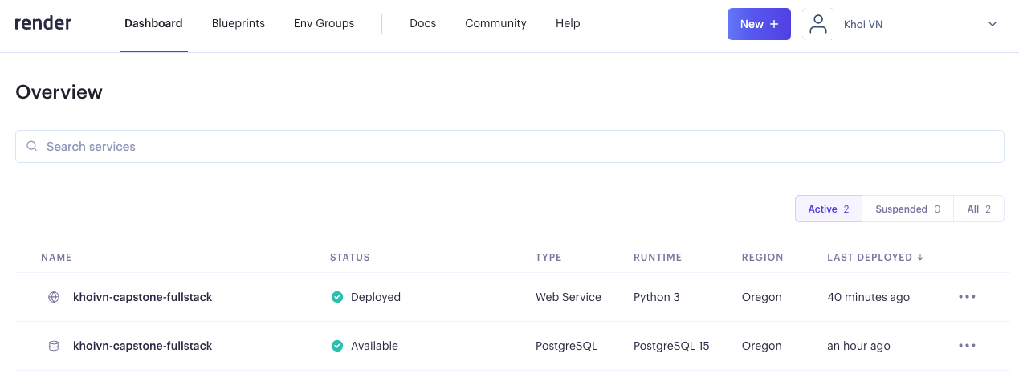This screenshot has width=1019, height=382.
Task: Click the green Deployed status check icon
Action: click(337, 297)
